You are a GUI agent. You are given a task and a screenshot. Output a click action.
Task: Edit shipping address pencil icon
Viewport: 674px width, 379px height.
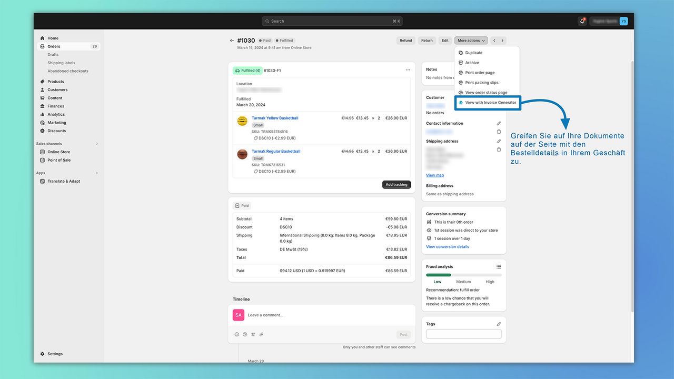pyautogui.click(x=499, y=141)
